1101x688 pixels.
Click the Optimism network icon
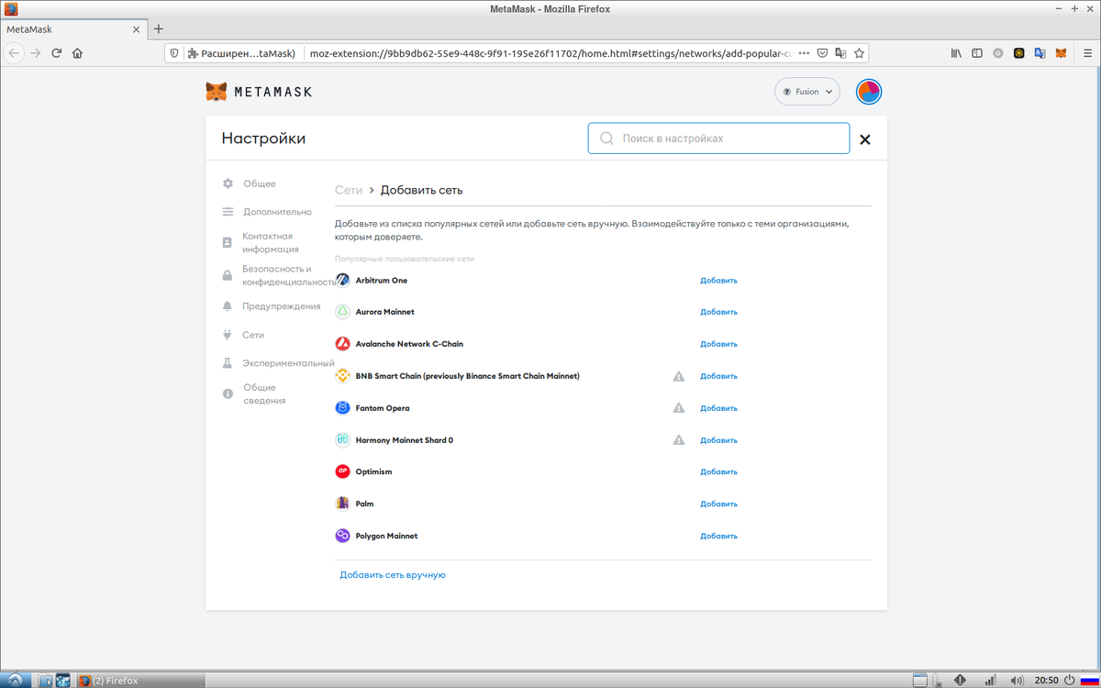click(342, 472)
